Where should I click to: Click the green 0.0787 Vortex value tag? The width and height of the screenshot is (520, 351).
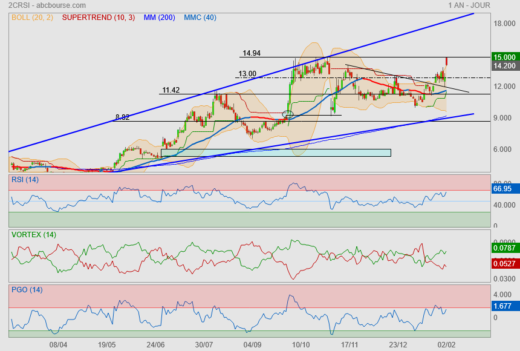504,247
